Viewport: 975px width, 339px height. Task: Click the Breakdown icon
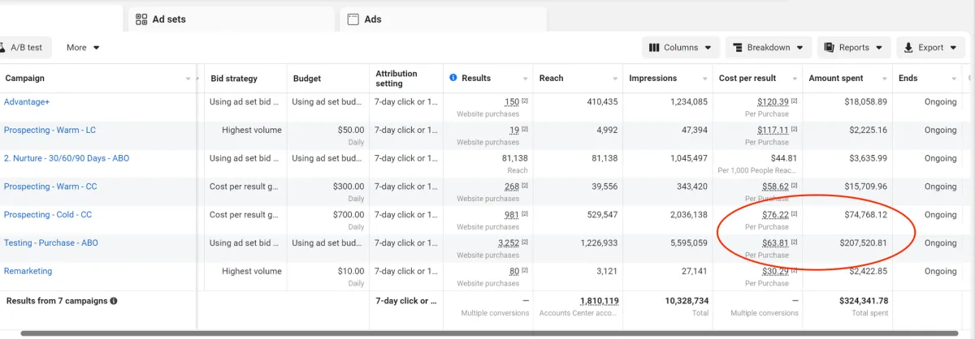tap(738, 47)
